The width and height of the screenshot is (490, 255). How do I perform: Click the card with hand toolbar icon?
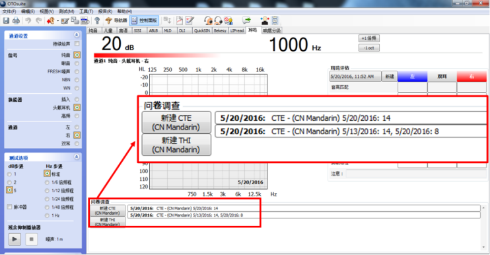click(x=85, y=21)
